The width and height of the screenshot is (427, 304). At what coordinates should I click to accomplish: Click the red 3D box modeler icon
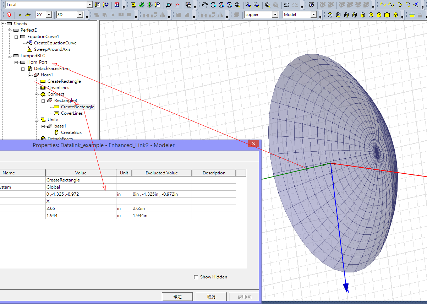9,15
